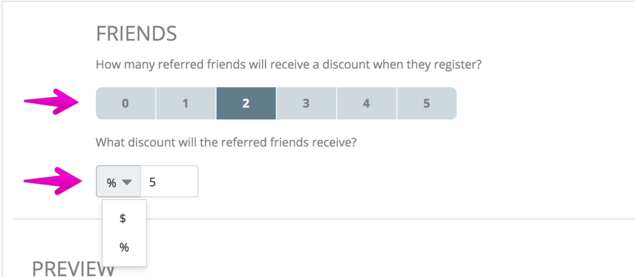
Task: Click the percent symbol on the dropdown button
Action: point(112,182)
